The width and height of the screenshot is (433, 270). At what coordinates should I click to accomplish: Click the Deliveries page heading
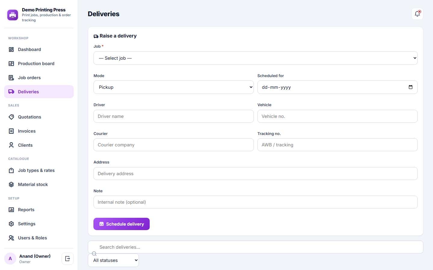pos(103,14)
